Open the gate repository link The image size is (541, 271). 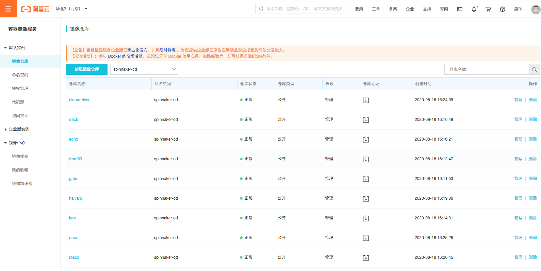pos(73,179)
